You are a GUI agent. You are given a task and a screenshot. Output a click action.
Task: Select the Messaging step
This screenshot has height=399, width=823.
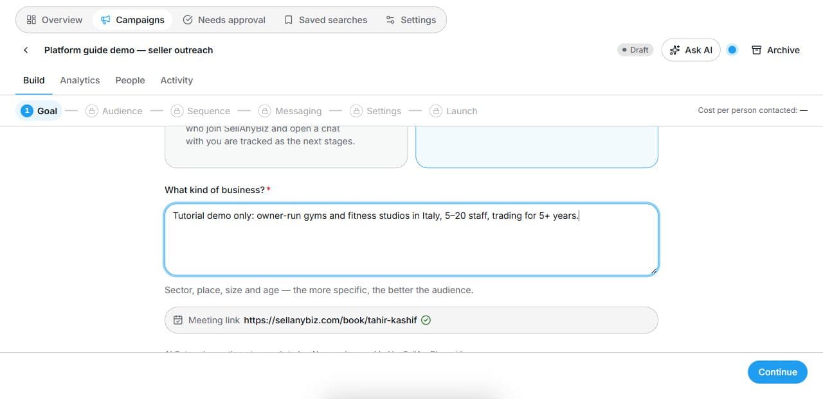(290, 111)
